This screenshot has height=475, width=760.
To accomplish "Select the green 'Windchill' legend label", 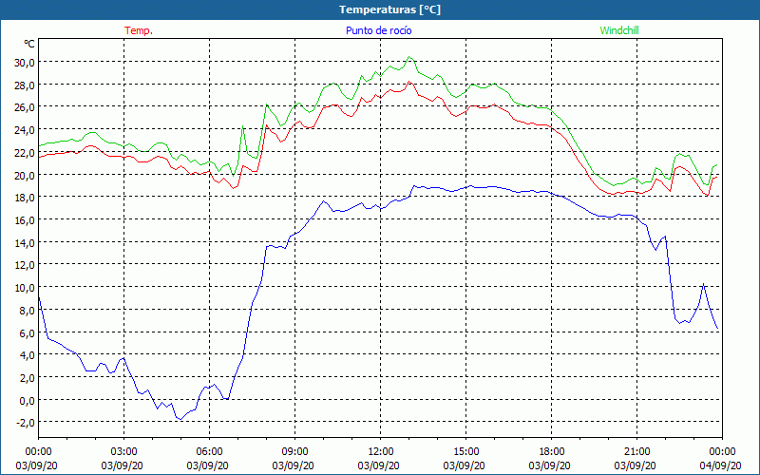I will (619, 30).
